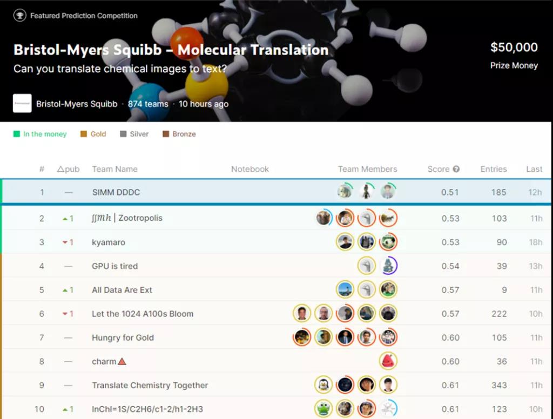Click the Bronze legend color swatch
553x419 pixels.
166,134
